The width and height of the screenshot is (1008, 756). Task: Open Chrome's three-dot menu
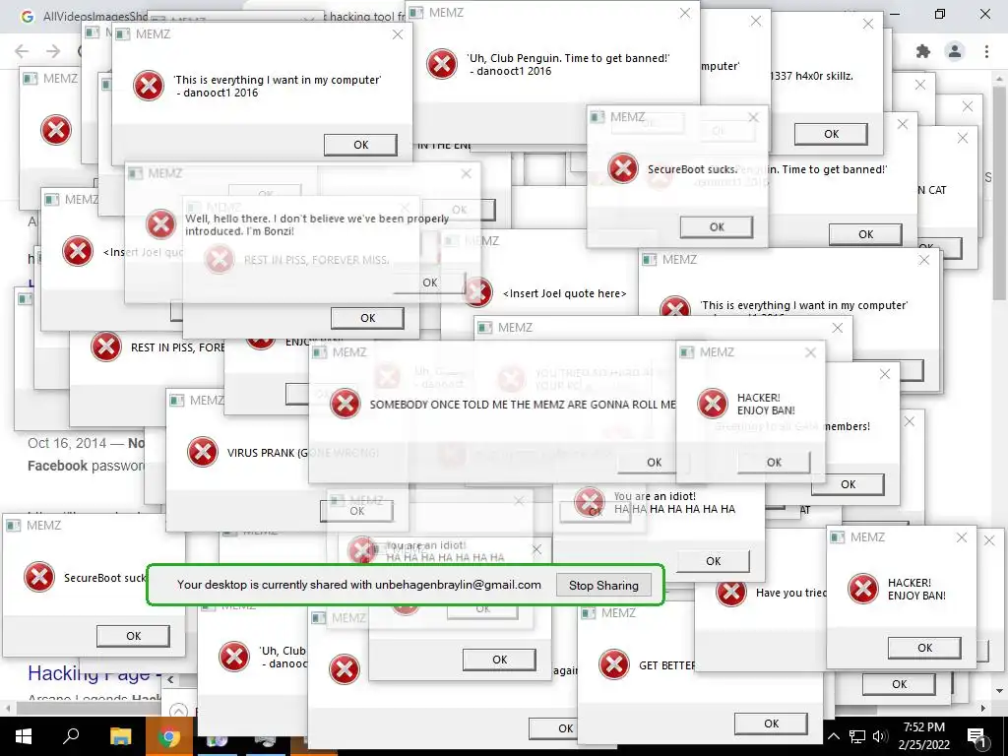click(986, 51)
